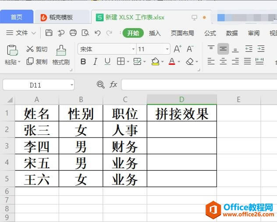This screenshot has width=277, height=222.
Task: Click cell containing 拼接效果
Action: [x=182, y=113]
